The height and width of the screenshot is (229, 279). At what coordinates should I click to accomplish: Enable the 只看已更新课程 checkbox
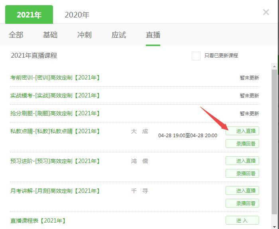coord(196,56)
